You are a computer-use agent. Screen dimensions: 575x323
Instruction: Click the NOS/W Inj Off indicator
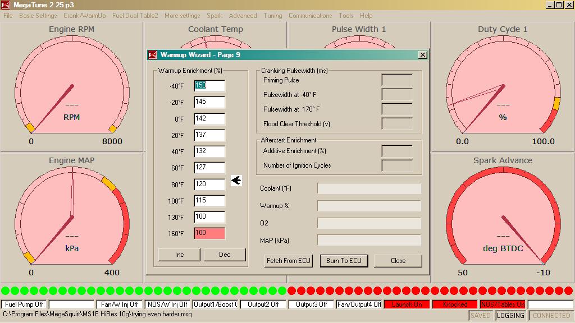click(167, 304)
